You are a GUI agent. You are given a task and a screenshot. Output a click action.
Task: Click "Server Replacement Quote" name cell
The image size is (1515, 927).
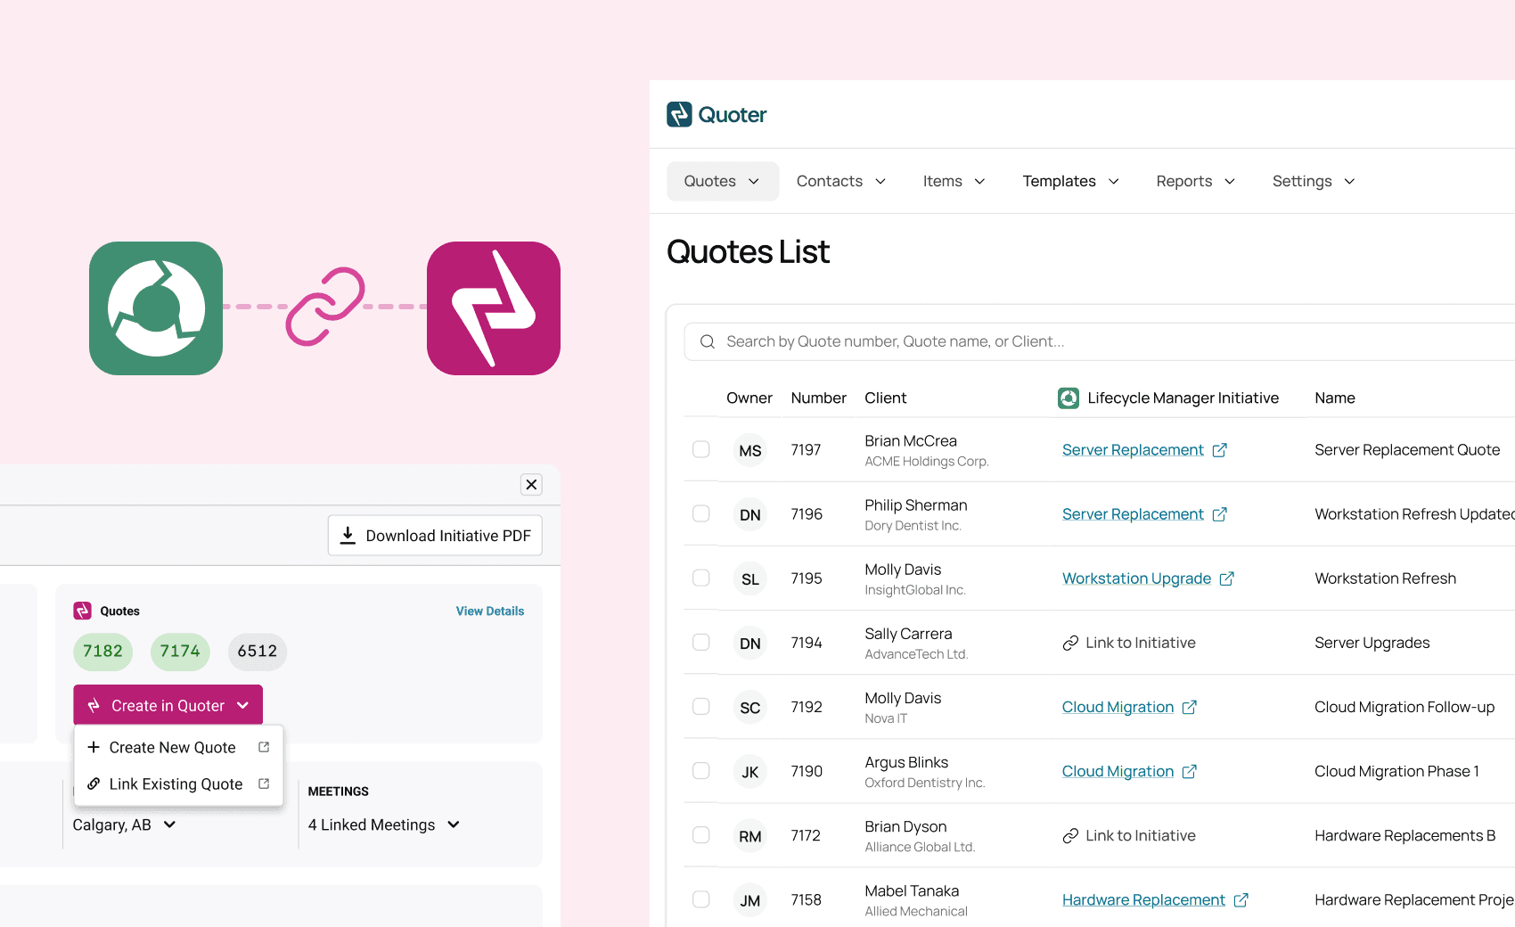[1407, 450]
